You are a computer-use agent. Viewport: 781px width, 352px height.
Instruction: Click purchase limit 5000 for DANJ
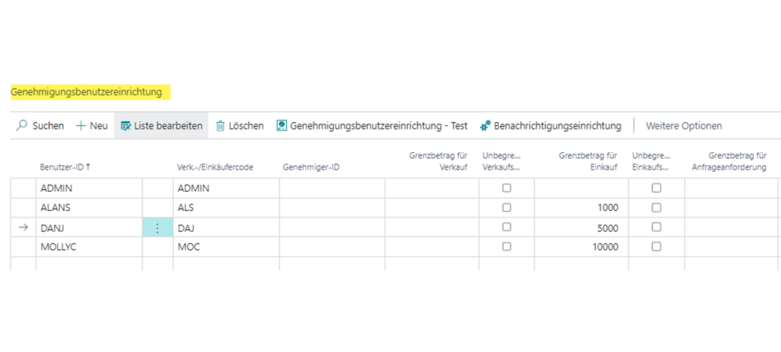(x=582, y=227)
